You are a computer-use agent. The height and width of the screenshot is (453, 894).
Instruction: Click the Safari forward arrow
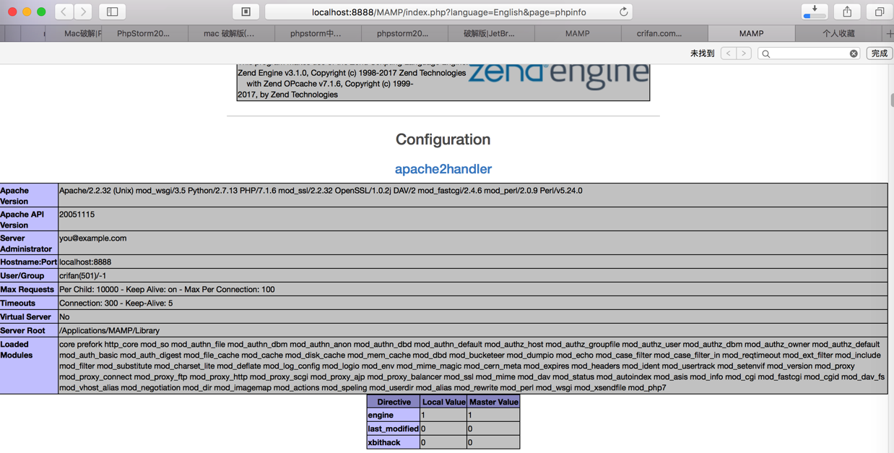[83, 12]
